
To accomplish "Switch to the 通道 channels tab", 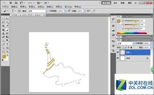I will pos(125,40).
